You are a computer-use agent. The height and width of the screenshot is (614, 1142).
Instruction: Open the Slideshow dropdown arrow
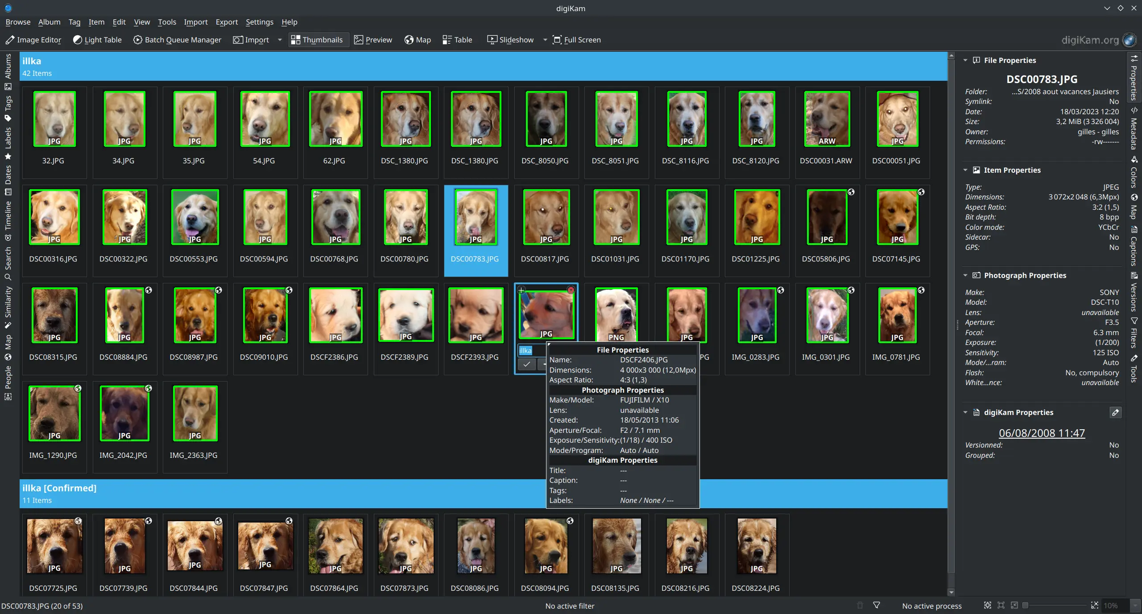[x=545, y=40]
